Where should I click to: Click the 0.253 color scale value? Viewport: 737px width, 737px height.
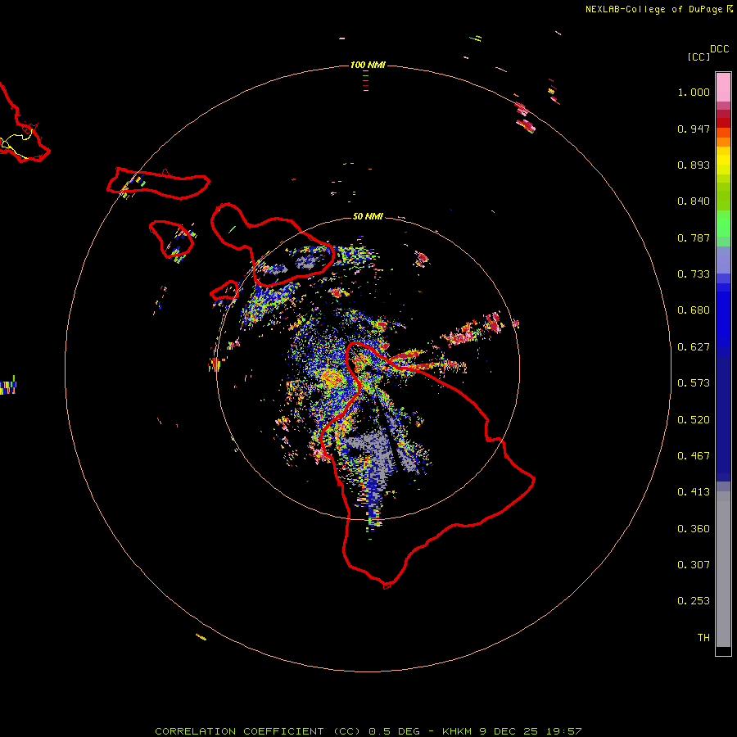coord(694,601)
